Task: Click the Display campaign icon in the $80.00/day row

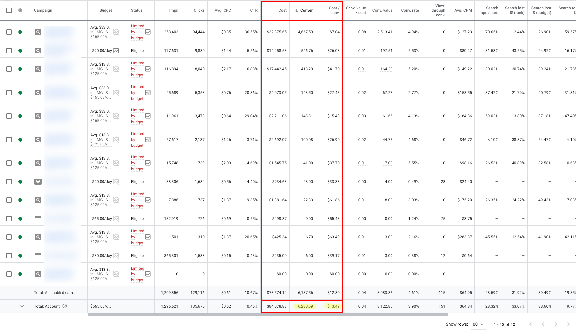Action: click(x=38, y=256)
